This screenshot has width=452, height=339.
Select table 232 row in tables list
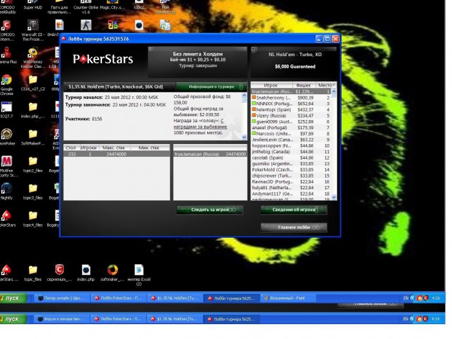tap(116, 154)
